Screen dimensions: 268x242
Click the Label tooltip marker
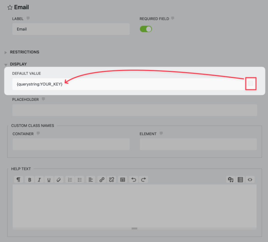pyautogui.click(x=28, y=18)
